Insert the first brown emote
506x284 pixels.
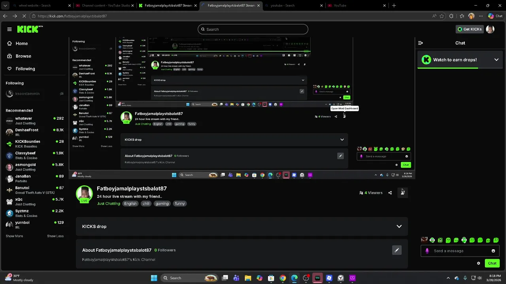point(424,240)
